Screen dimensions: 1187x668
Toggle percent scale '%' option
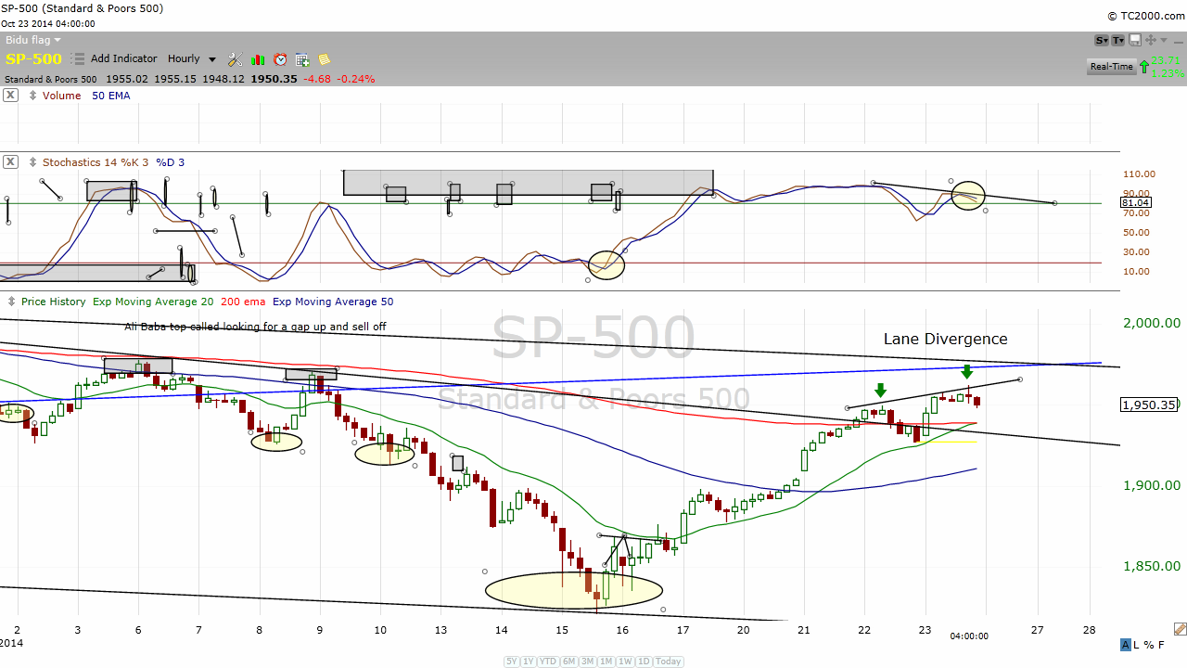point(1149,645)
